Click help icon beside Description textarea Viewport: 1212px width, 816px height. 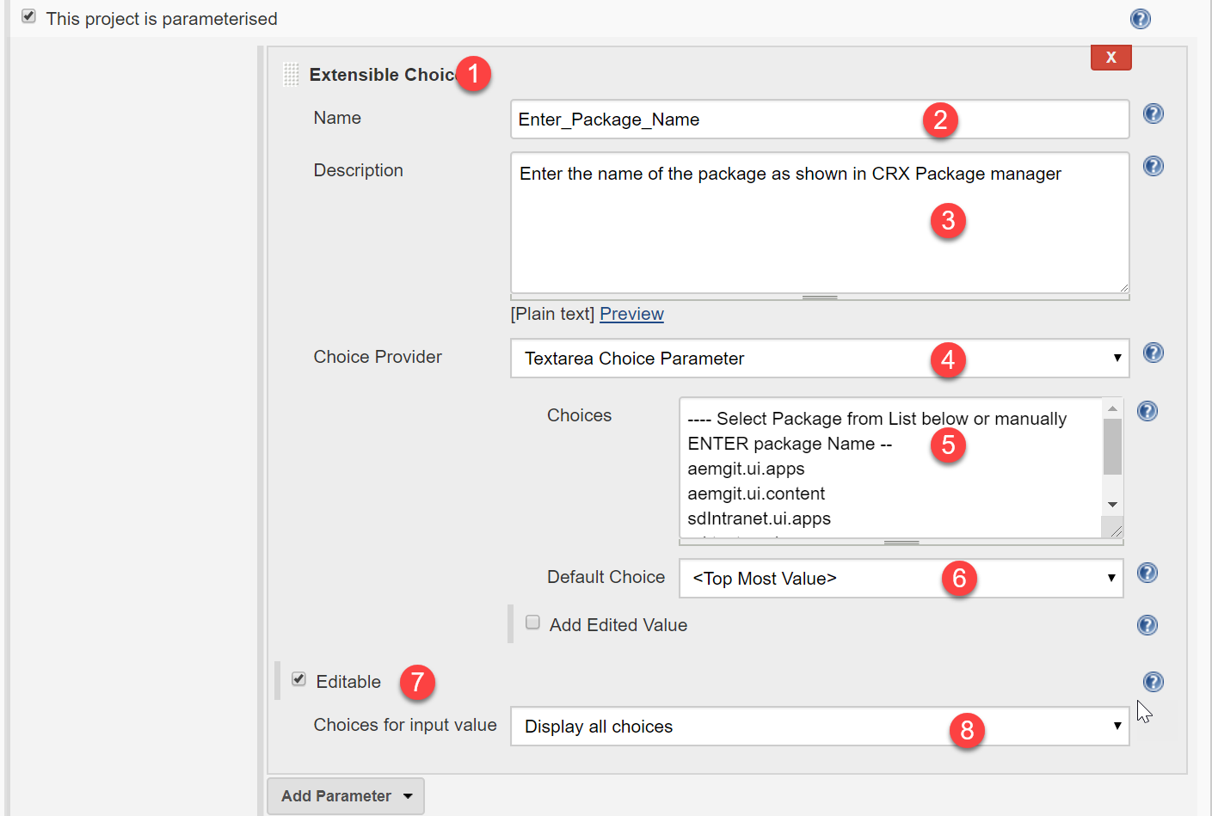pyautogui.click(x=1153, y=166)
